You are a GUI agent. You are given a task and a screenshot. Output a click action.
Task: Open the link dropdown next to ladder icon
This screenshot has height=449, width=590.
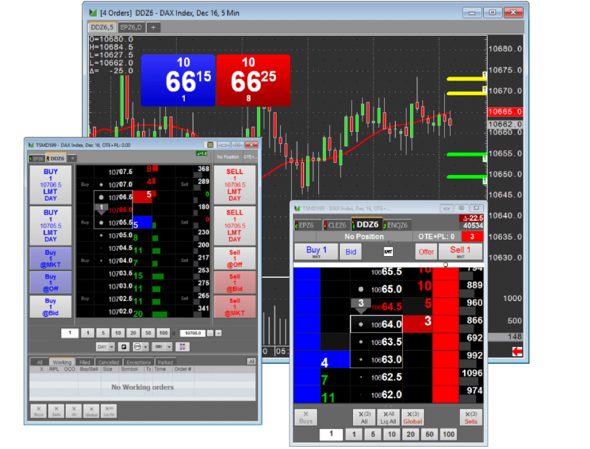click(169, 347)
